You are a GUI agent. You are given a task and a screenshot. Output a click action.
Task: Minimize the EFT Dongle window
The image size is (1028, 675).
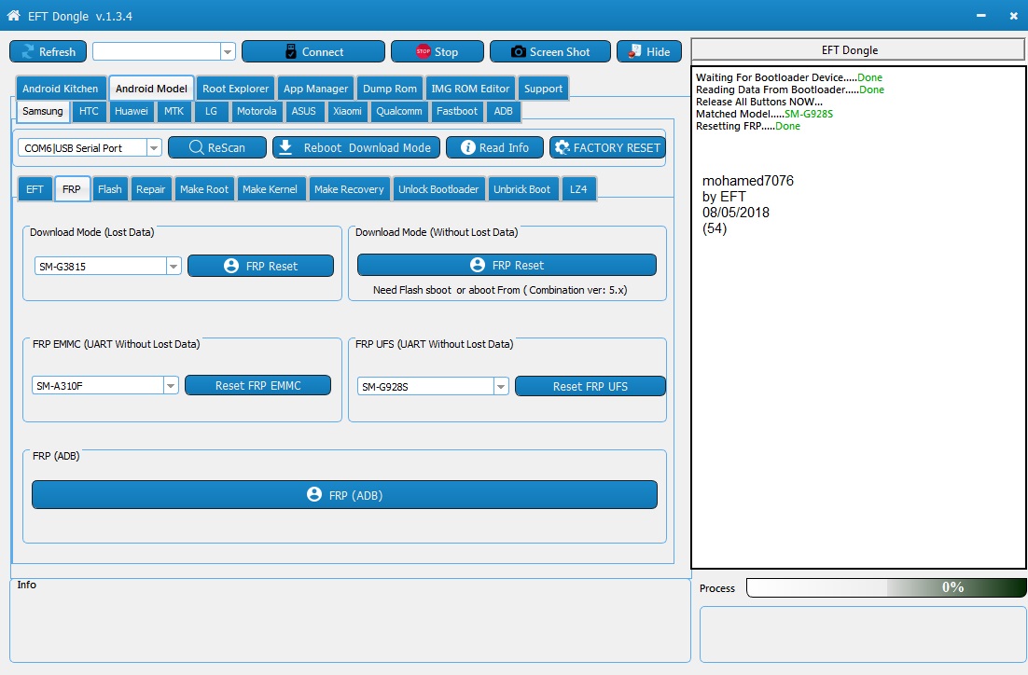pos(980,16)
